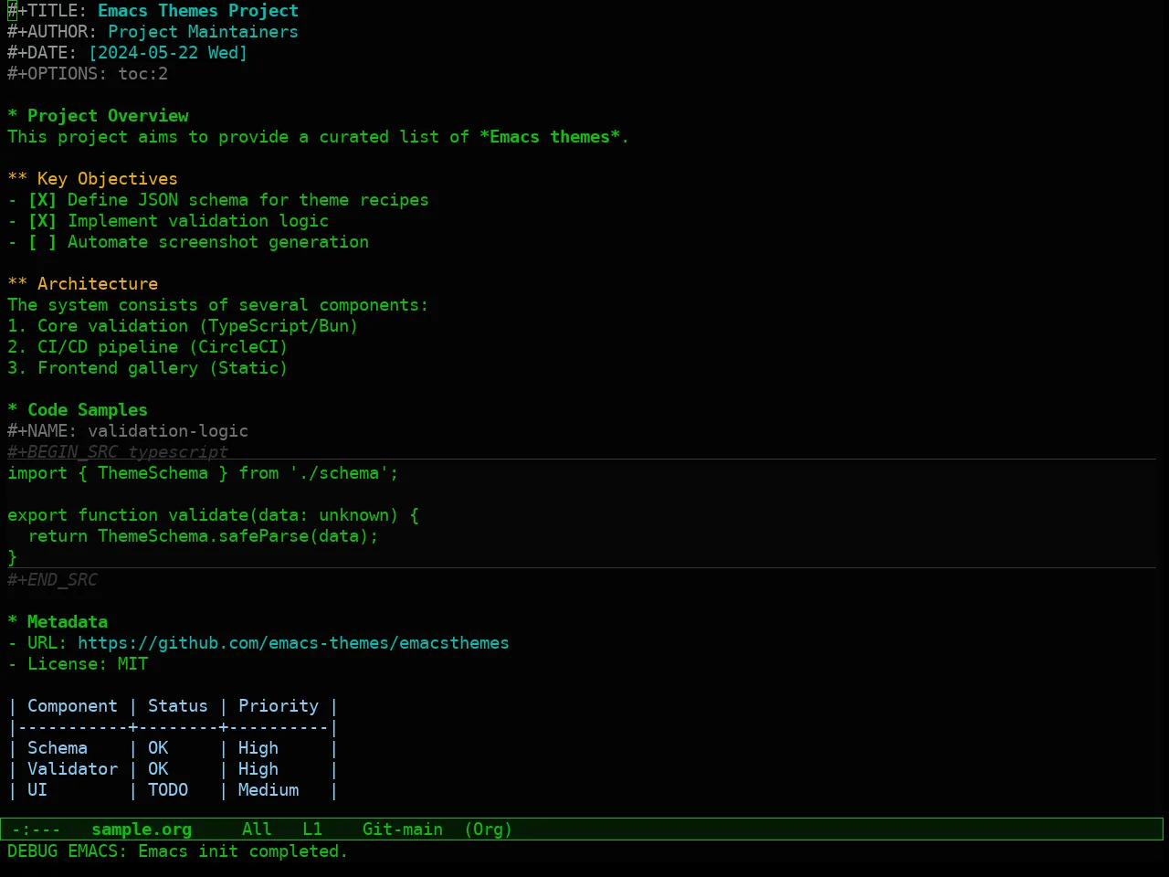Viewport: 1169px width, 877px height.
Task: Click the OK status in Schema row
Action: click(x=158, y=748)
